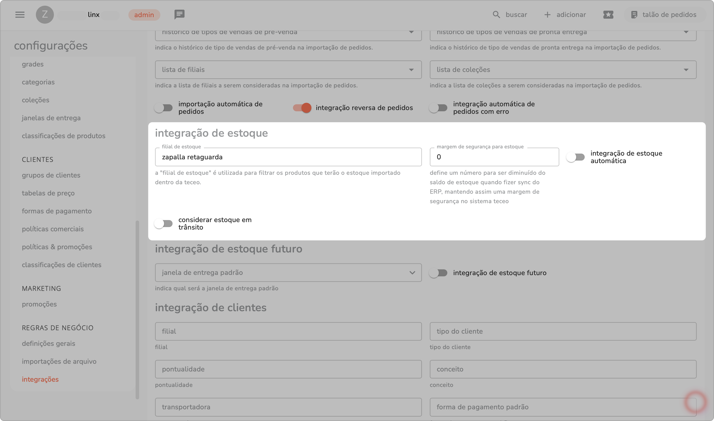The height and width of the screenshot is (421, 714).
Task: Click the talão de pedidos icon
Action: pyautogui.click(x=634, y=15)
